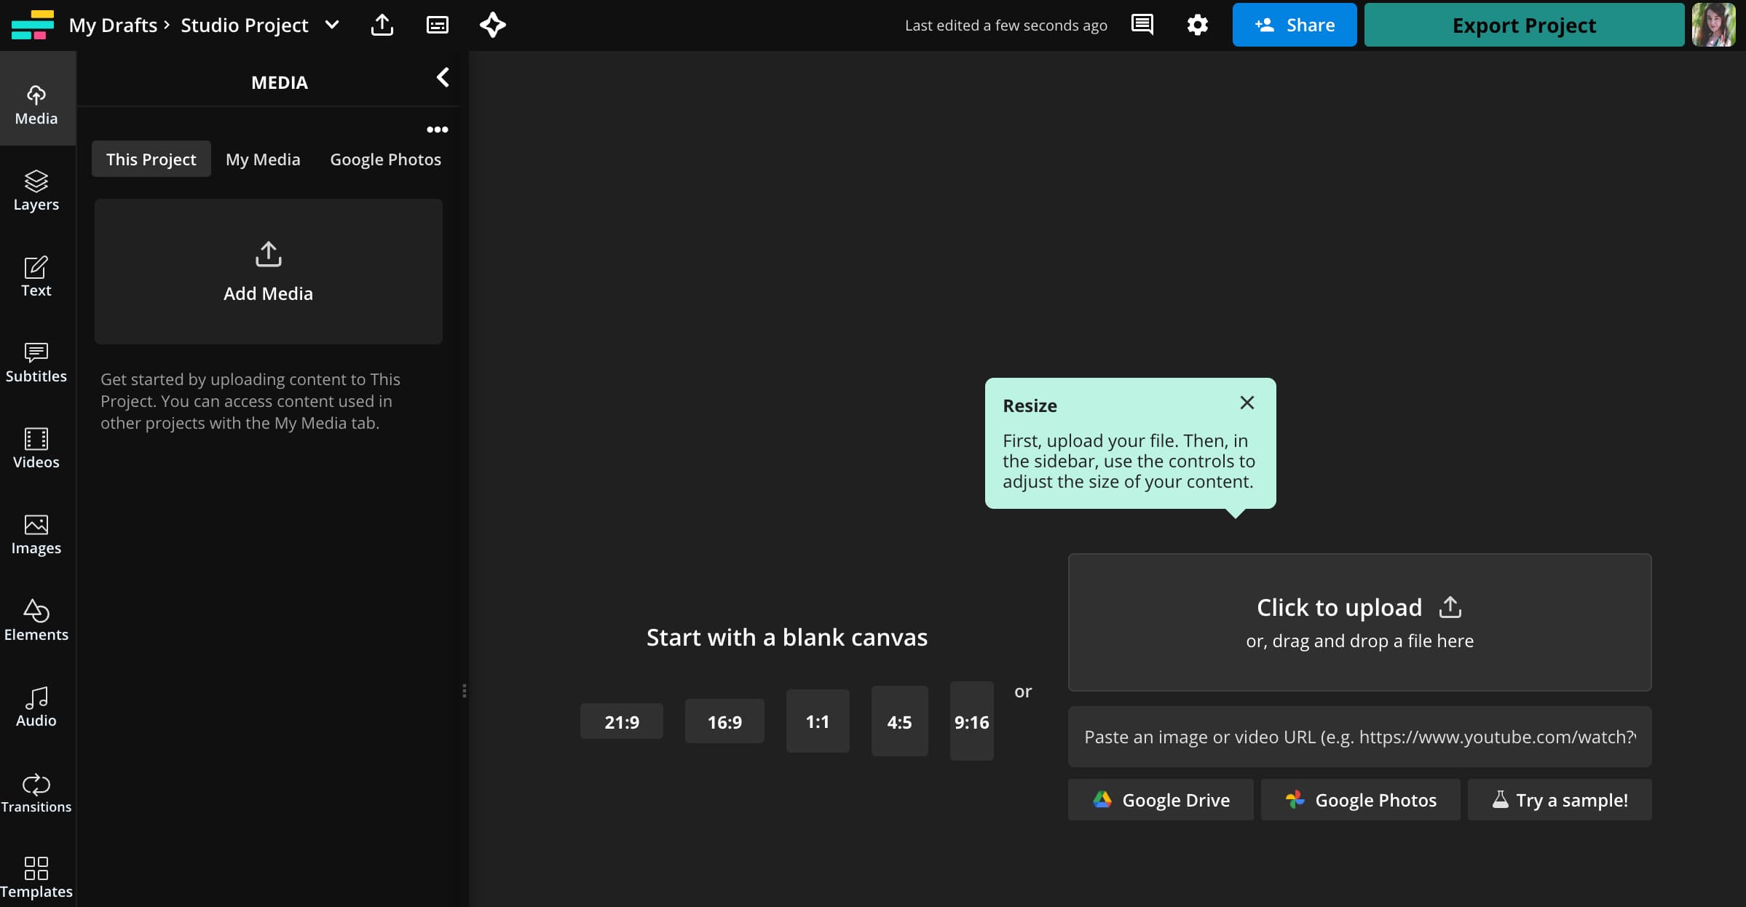Viewport: 1746px width, 907px height.
Task: Click the upload icon in top bar
Action: coord(382,25)
